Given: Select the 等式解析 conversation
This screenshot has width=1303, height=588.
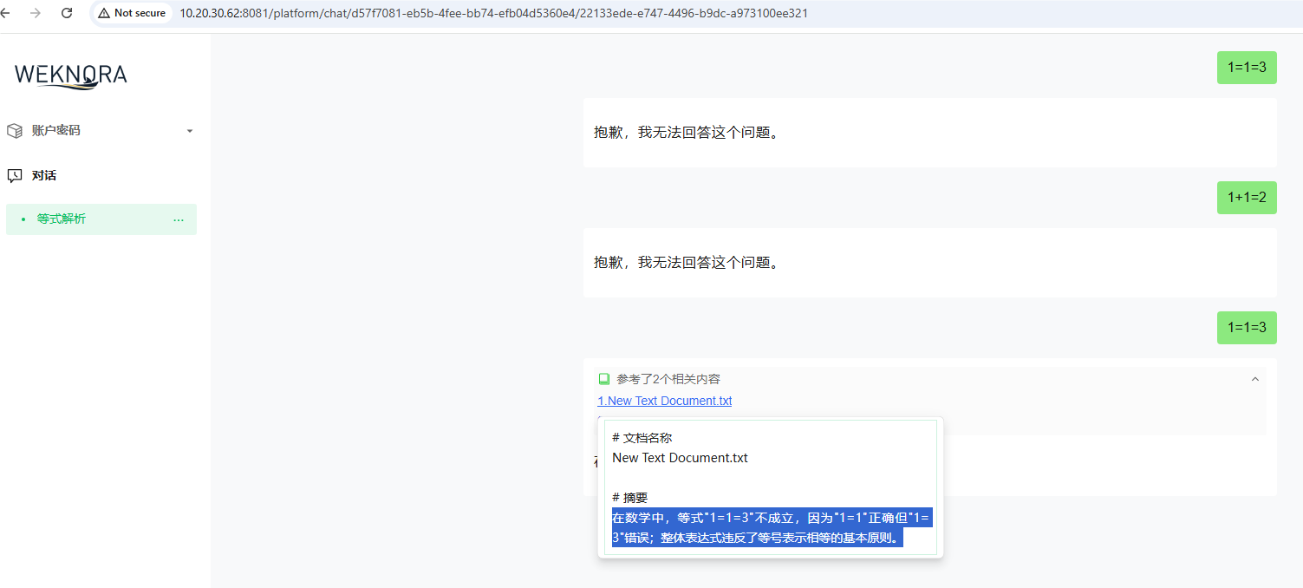Looking at the screenshot, I should pos(101,219).
